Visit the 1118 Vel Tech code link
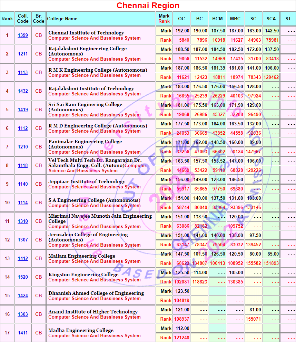The width and height of the screenshot is (296, 342). (23, 166)
